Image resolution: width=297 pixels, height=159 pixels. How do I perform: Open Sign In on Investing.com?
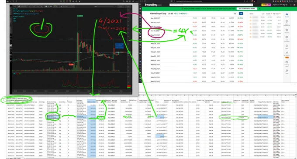click(276, 5)
